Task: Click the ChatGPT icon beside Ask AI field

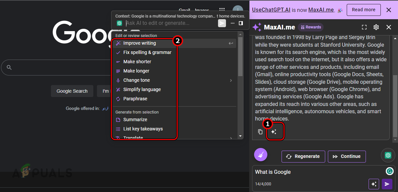Action: (119, 23)
